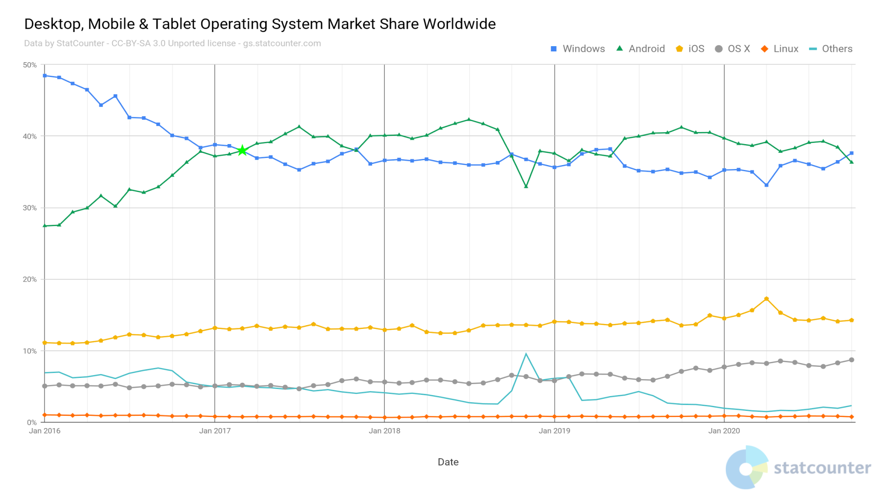Select the 'Android' legend label
Image resolution: width=878 pixels, height=494 pixels.
[647, 48]
